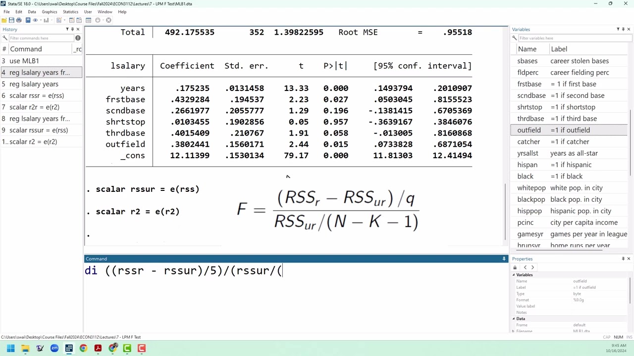The width and height of the screenshot is (634, 356).
Task: Select the frstbase variable row
Action: 569,84
